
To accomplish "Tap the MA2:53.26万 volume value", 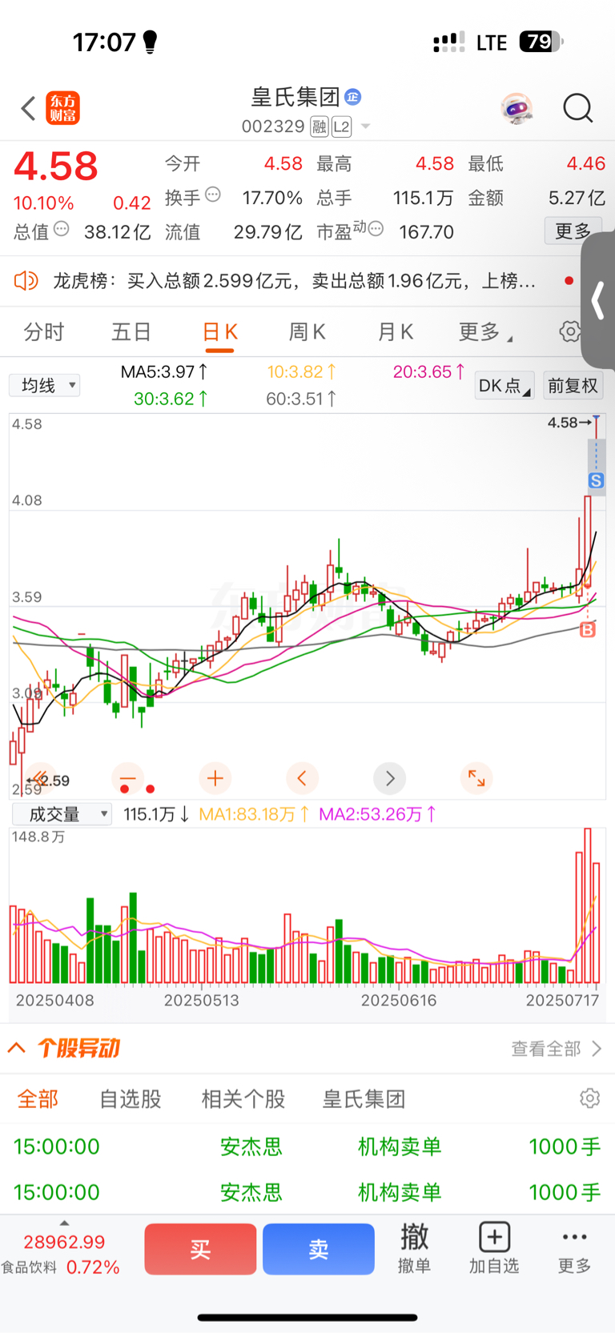I will click(377, 814).
